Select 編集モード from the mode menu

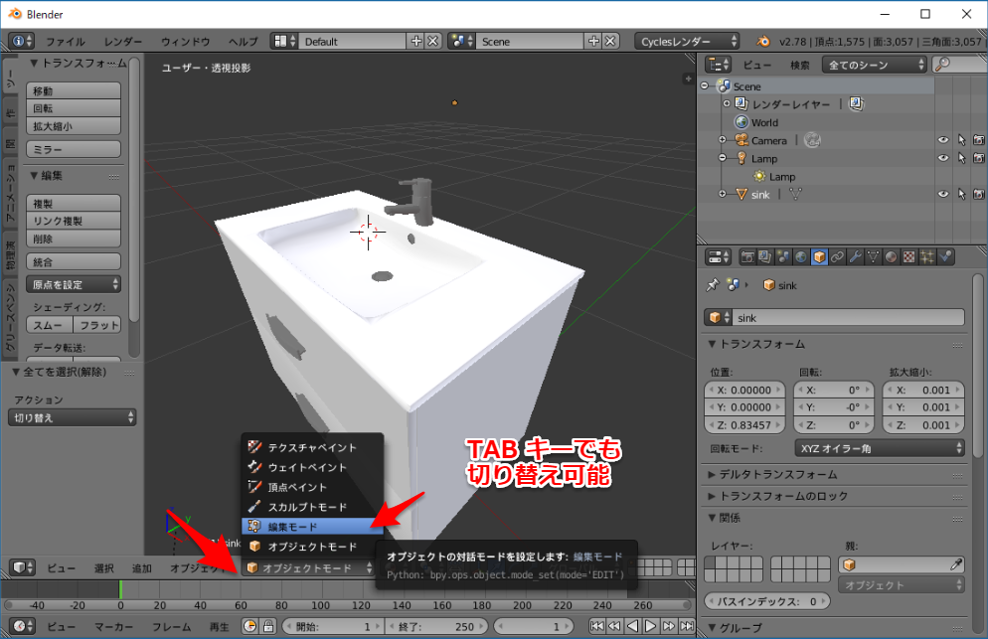tap(312, 526)
